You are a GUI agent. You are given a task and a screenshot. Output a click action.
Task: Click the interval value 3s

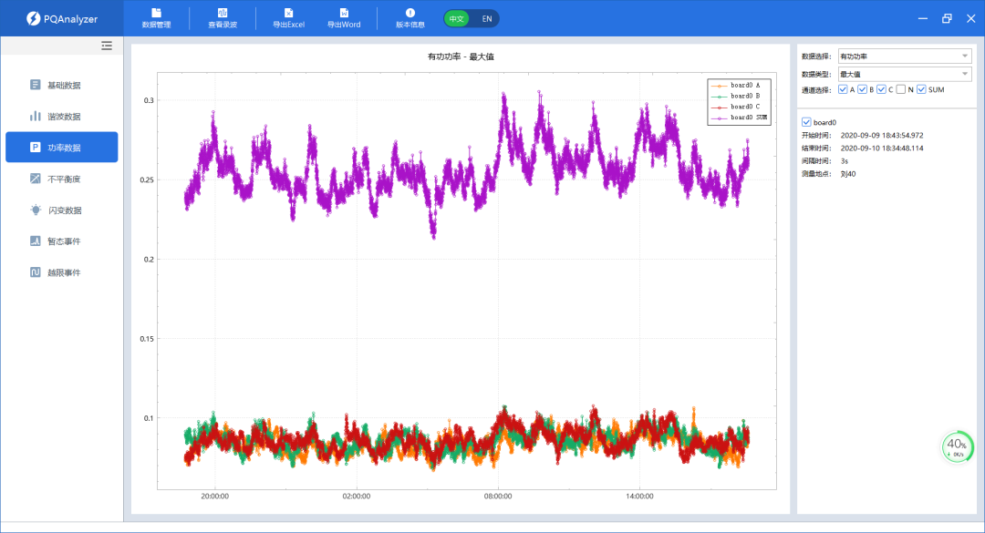[845, 161]
